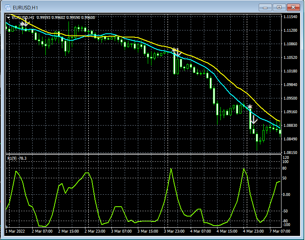Click the 1.11540 price scale label
305x240 pixels.
pyautogui.click(x=291, y=17)
